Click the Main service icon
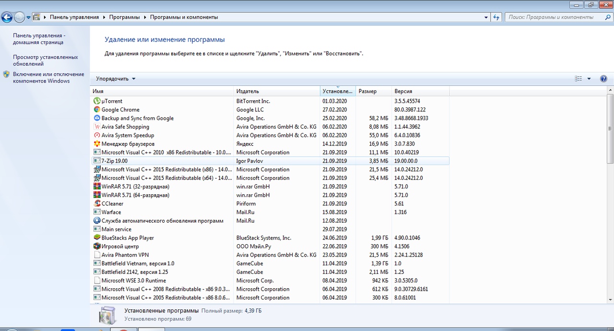Image resolution: width=614 pixels, height=331 pixels. pos(97,229)
